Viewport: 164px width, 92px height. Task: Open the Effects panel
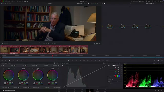[154, 1]
